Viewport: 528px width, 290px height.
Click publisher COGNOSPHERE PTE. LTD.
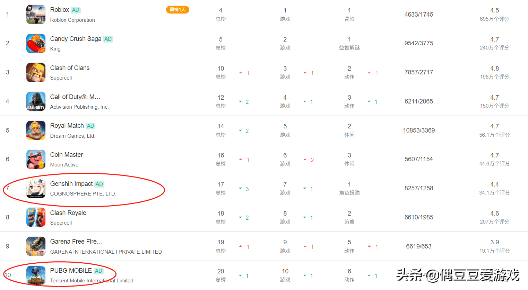[83, 194]
